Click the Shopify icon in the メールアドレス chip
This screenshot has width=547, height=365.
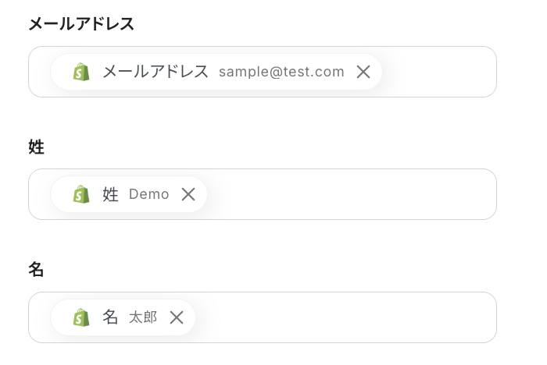click(81, 72)
